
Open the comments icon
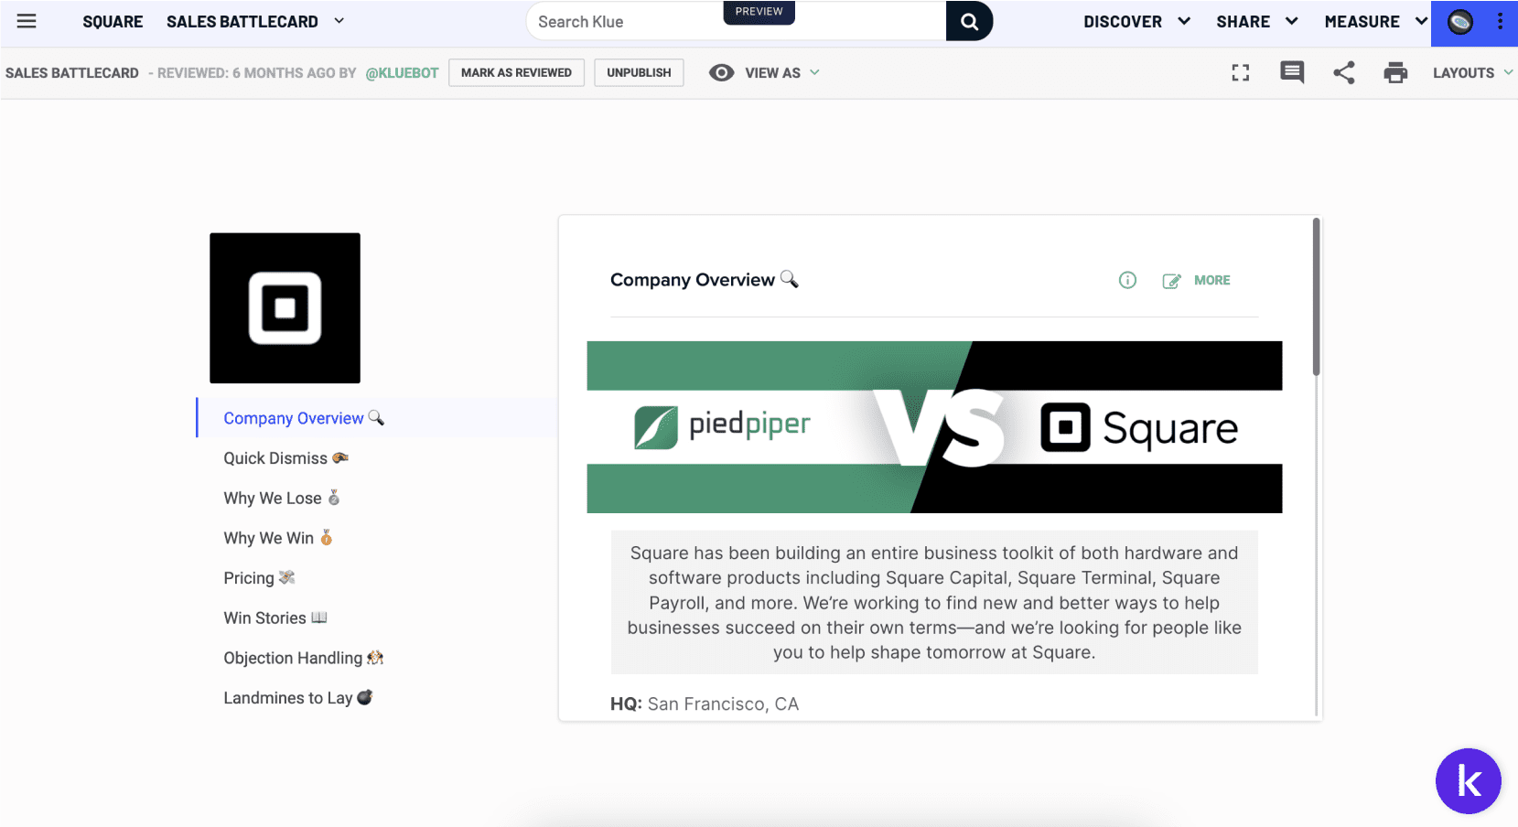pyautogui.click(x=1292, y=73)
